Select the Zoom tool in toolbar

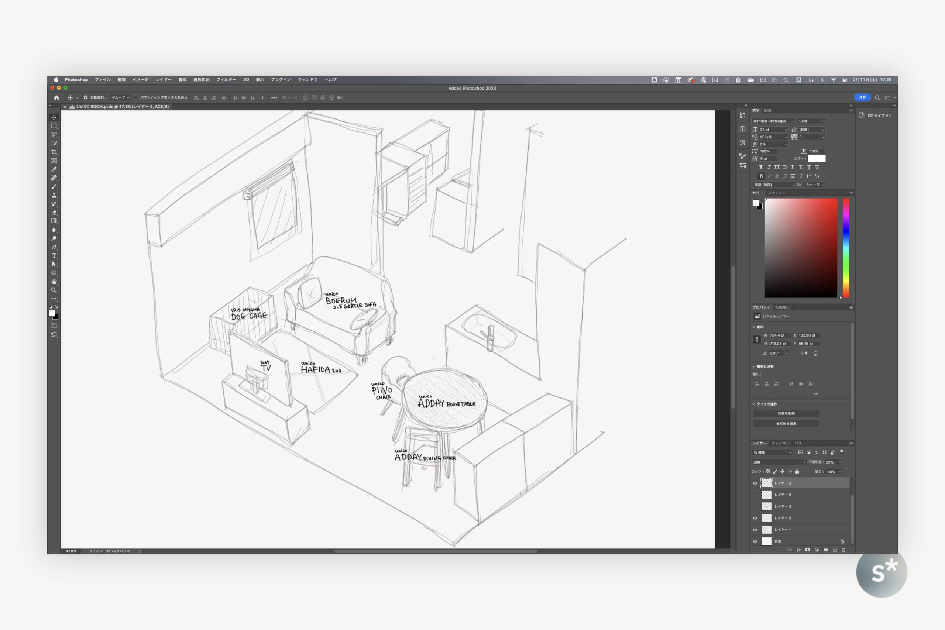click(54, 290)
